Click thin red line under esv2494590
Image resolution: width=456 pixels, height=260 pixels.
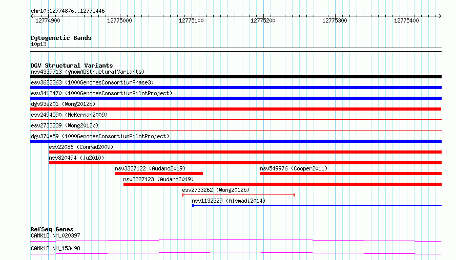pos(236,119)
